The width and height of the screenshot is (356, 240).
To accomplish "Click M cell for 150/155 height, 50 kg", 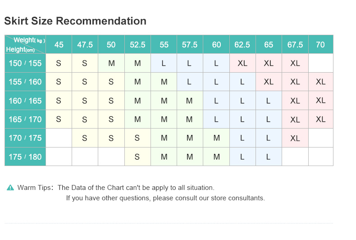I will (111, 63).
